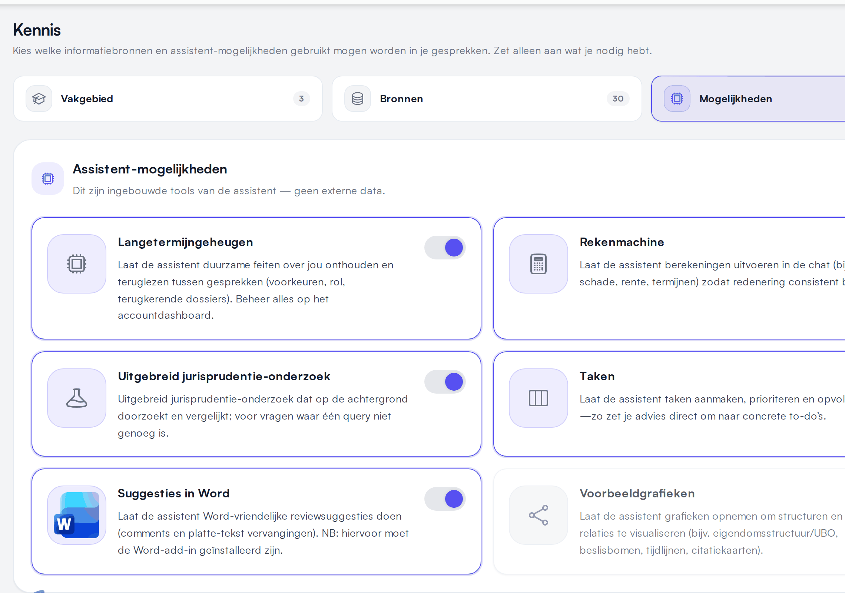This screenshot has height=593, width=845.
Task: Click the Langetermijngeheugen card title
Action: point(186,242)
